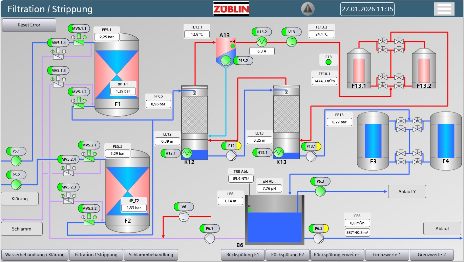Open the Grenzwerte 1 page

pyautogui.click(x=387, y=255)
